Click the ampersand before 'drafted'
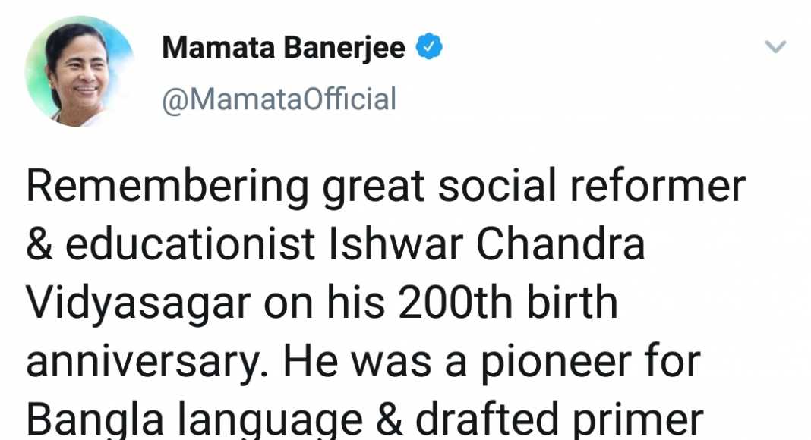The height and width of the screenshot is (440, 811). click(390, 420)
